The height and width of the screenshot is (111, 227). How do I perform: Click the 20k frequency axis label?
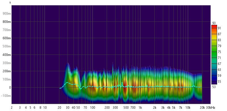coord(202,108)
